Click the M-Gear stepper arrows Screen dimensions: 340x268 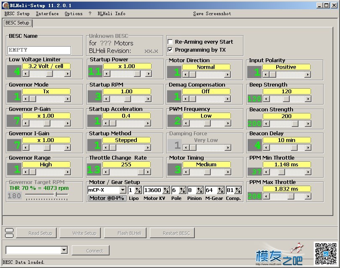tap(221, 190)
